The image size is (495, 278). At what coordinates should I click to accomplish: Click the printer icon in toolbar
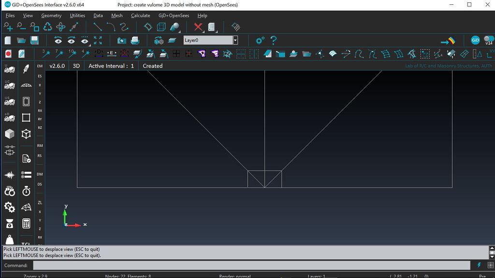pos(135,41)
